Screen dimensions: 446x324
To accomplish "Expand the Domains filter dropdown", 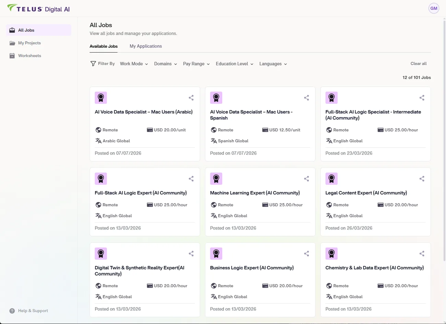I will click(x=165, y=64).
